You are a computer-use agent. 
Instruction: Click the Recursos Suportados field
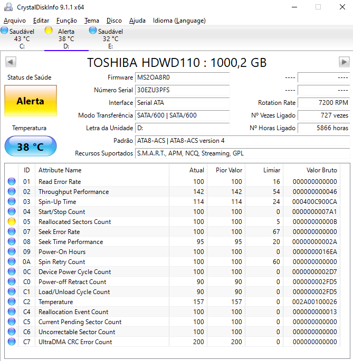coord(243,153)
